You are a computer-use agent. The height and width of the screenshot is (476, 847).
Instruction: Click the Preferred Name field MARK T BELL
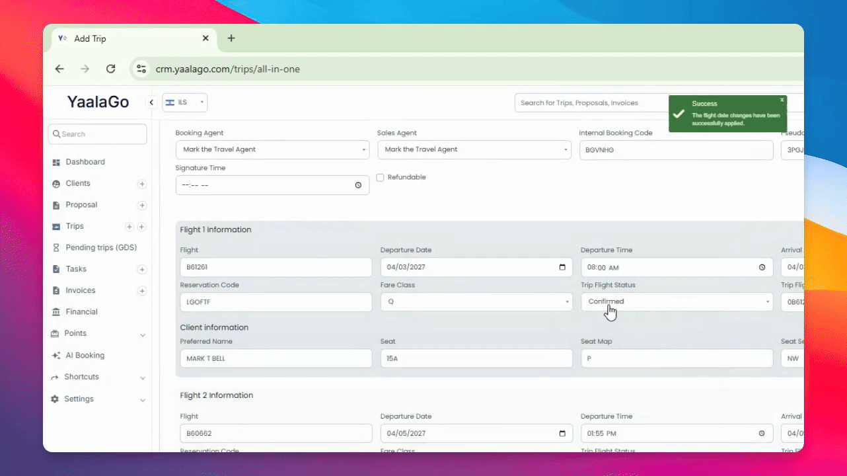point(276,358)
